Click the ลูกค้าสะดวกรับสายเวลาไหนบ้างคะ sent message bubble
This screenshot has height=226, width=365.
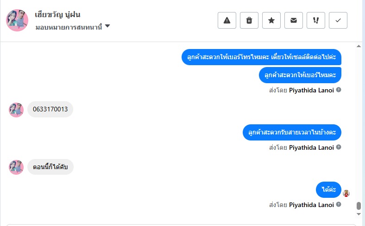pyautogui.click(x=292, y=132)
